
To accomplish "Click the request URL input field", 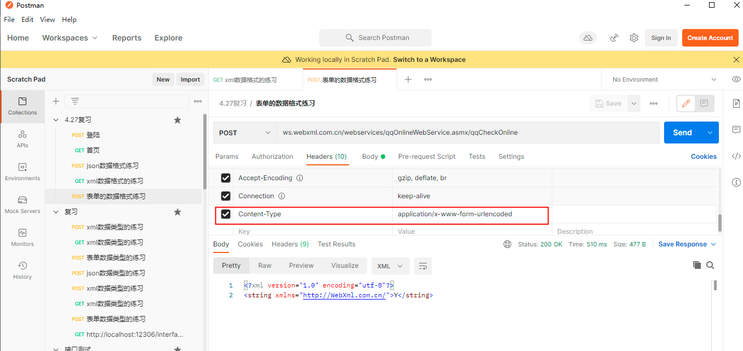I will (467, 133).
